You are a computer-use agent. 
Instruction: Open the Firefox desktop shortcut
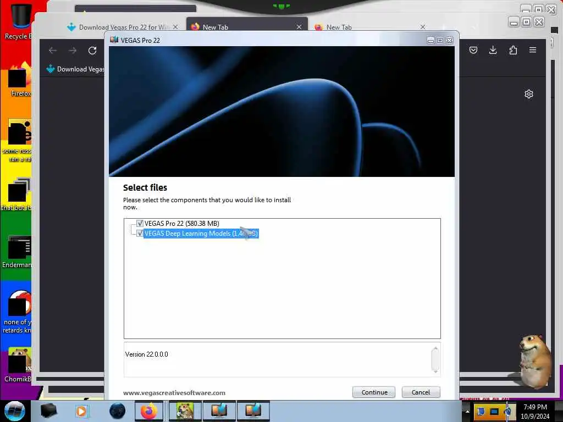click(x=20, y=80)
